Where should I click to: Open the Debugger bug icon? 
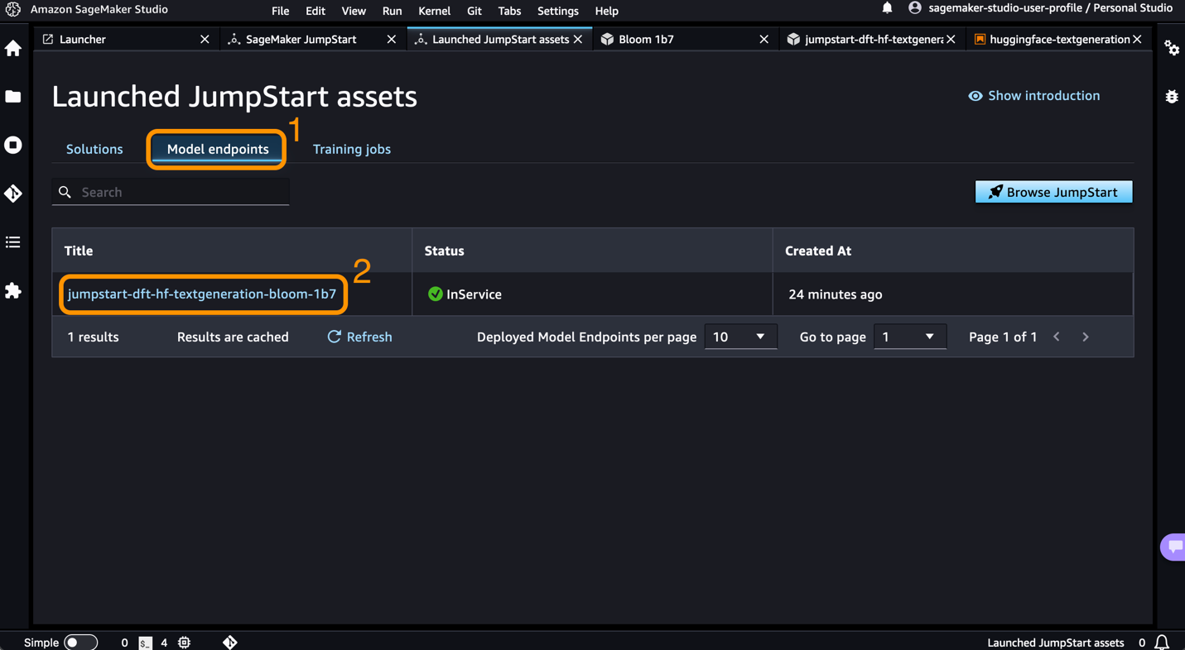1172,97
